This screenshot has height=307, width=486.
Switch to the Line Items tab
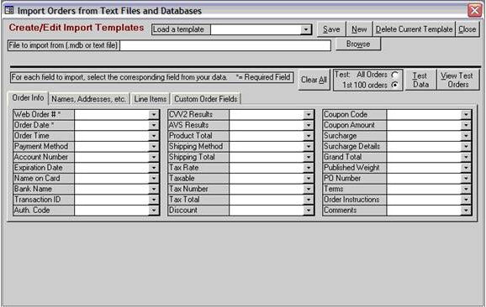[151, 99]
